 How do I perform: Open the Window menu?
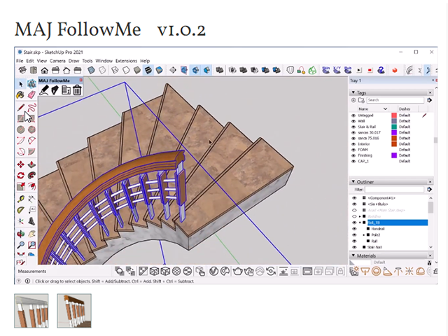coord(104,61)
